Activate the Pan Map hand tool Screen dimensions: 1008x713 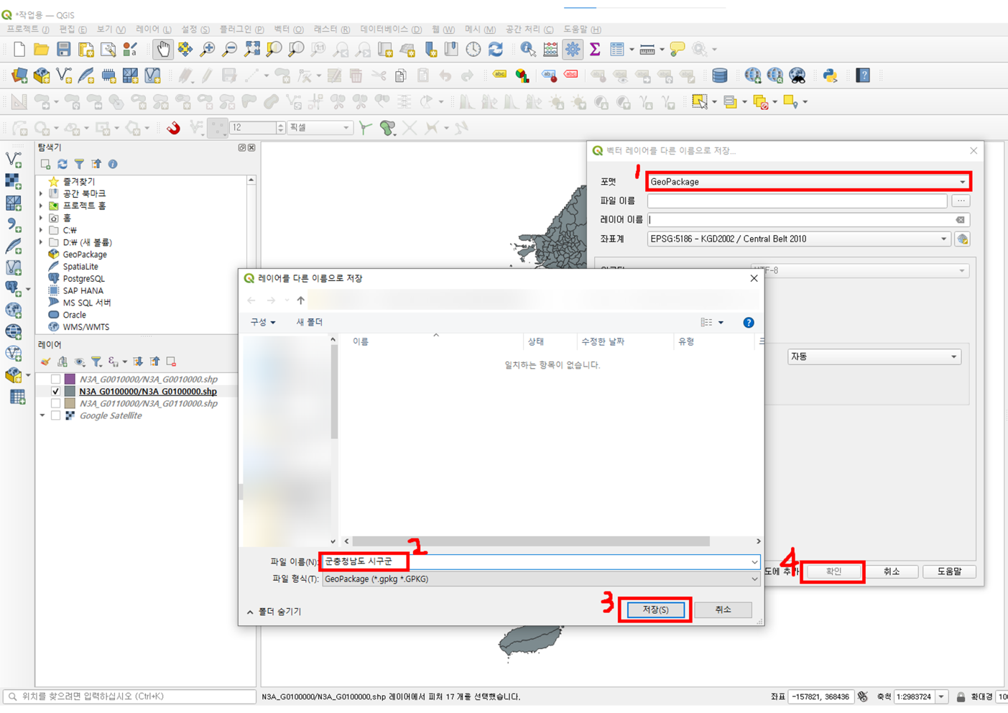[163, 50]
